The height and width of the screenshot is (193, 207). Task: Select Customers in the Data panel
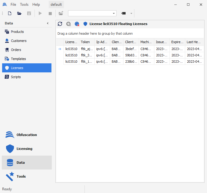click(x=18, y=41)
